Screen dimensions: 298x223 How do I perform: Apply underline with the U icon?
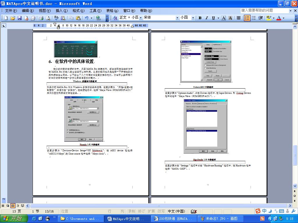tap(214, 18)
